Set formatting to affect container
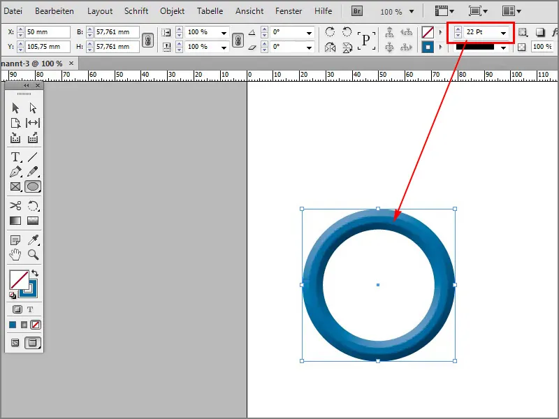 point(17,309)
